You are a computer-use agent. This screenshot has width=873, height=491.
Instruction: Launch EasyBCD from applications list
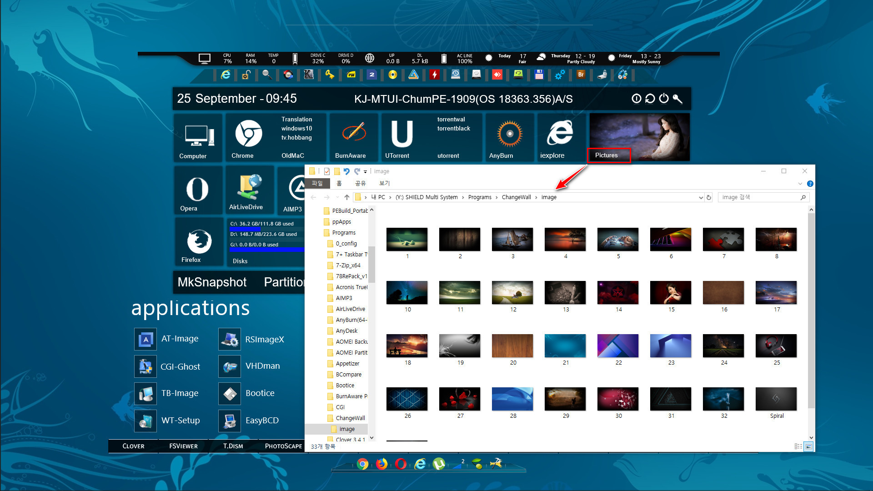point(249,421)
